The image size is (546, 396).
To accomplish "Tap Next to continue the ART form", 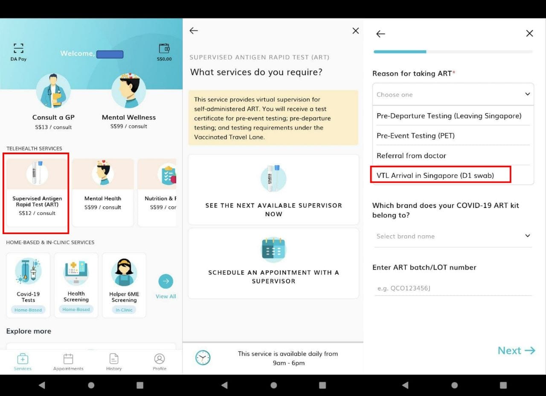I will coord(516,350).
